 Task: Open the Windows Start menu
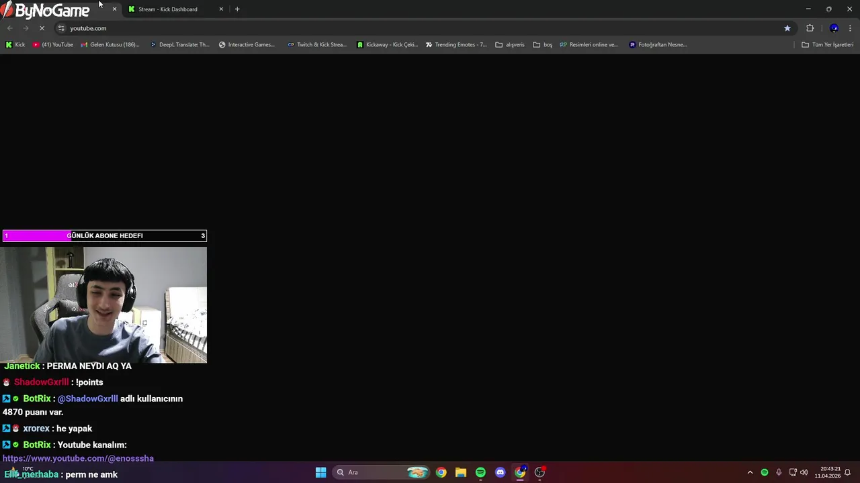coord(321,472)
